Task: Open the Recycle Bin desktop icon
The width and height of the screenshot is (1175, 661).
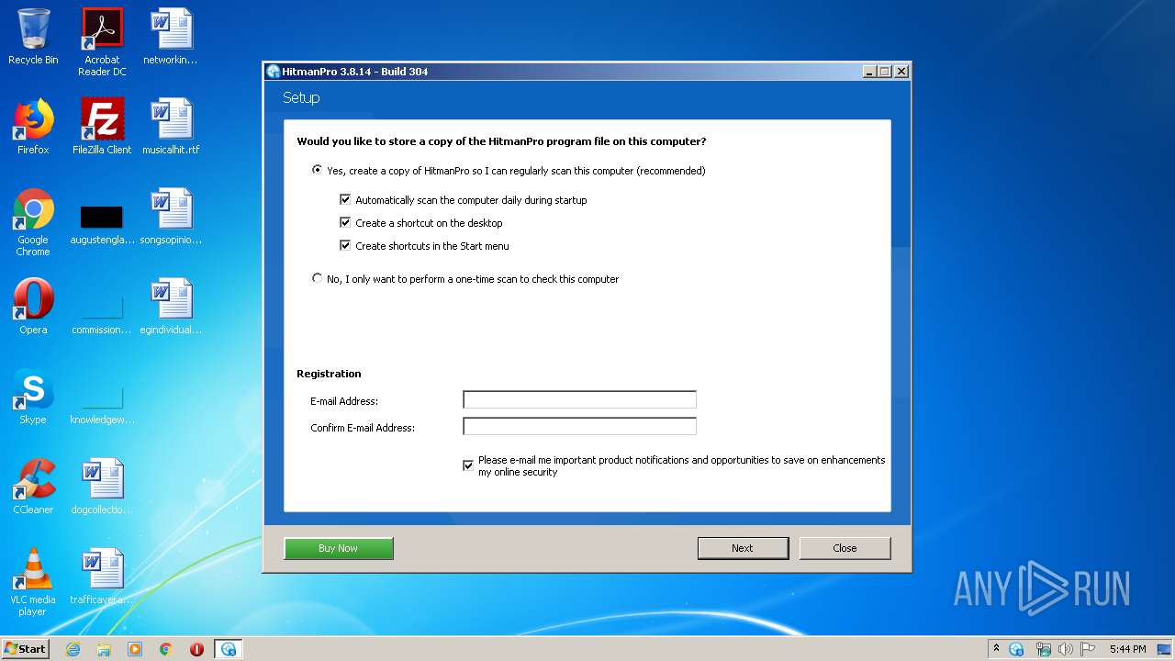Action: (33, 37)
